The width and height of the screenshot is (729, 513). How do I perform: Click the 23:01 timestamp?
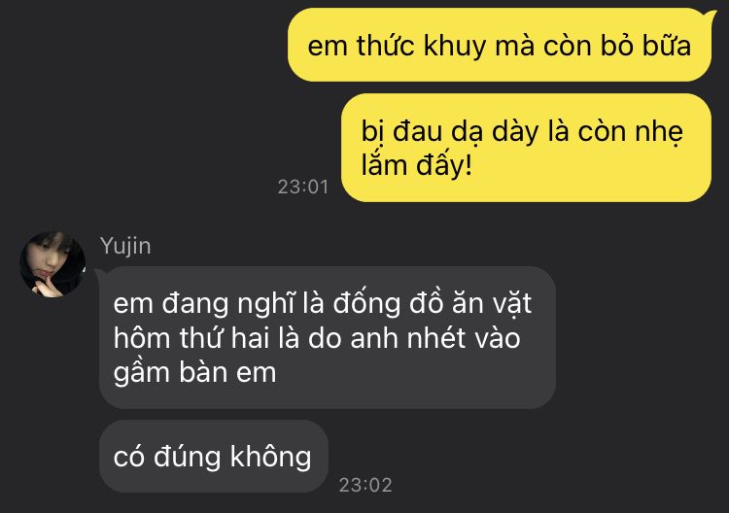303,187
